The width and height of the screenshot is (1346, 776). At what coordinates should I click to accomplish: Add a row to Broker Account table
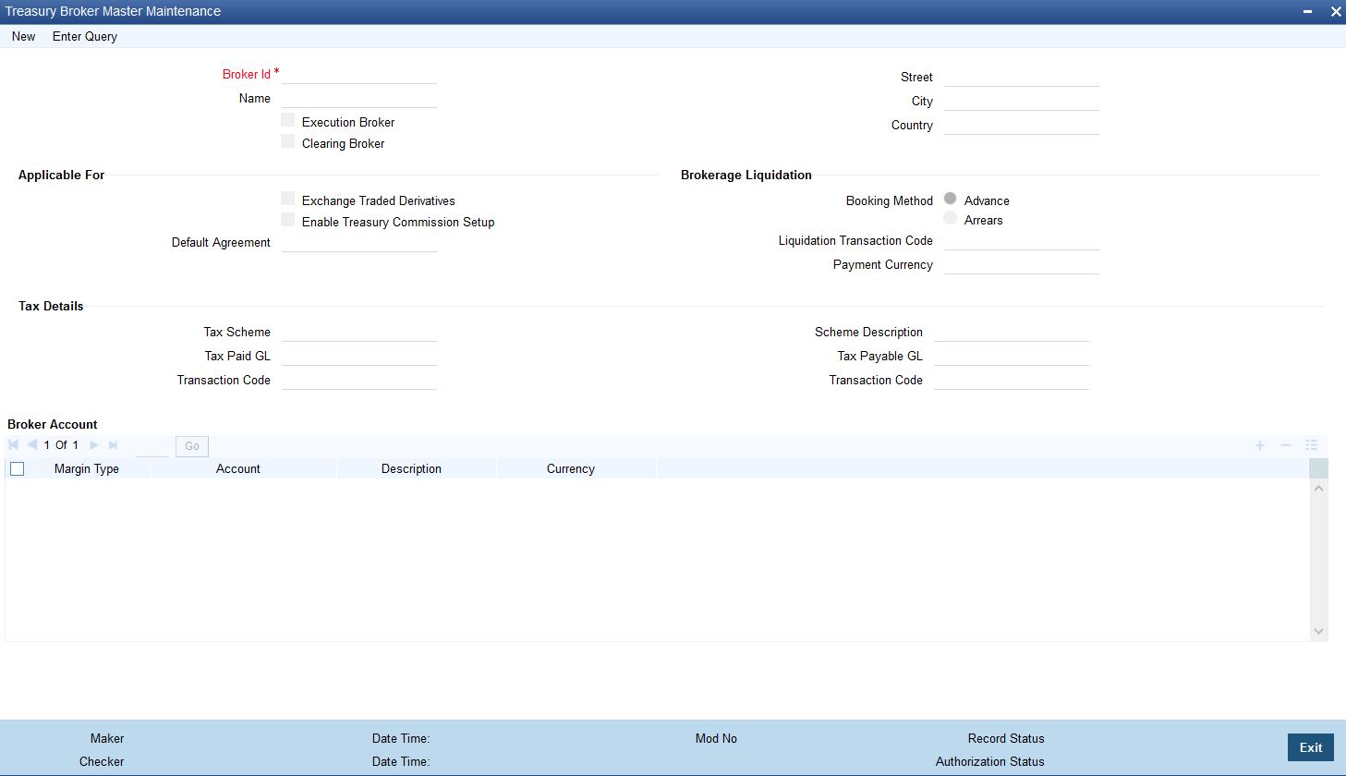coord(1259,445)
